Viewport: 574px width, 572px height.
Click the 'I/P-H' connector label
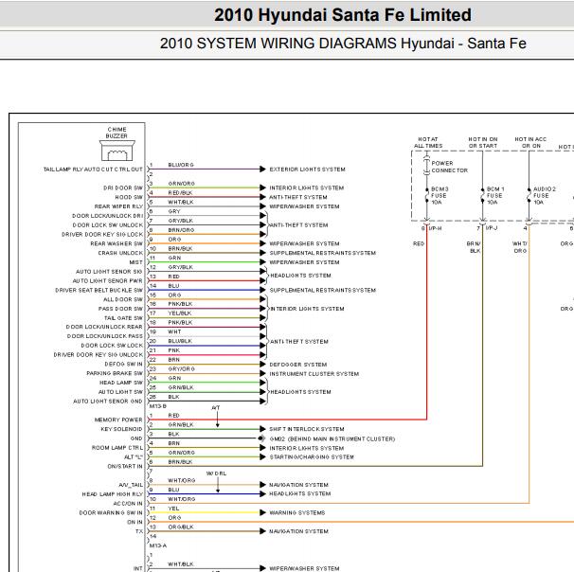pyautogui.click(x=436, y=228)
